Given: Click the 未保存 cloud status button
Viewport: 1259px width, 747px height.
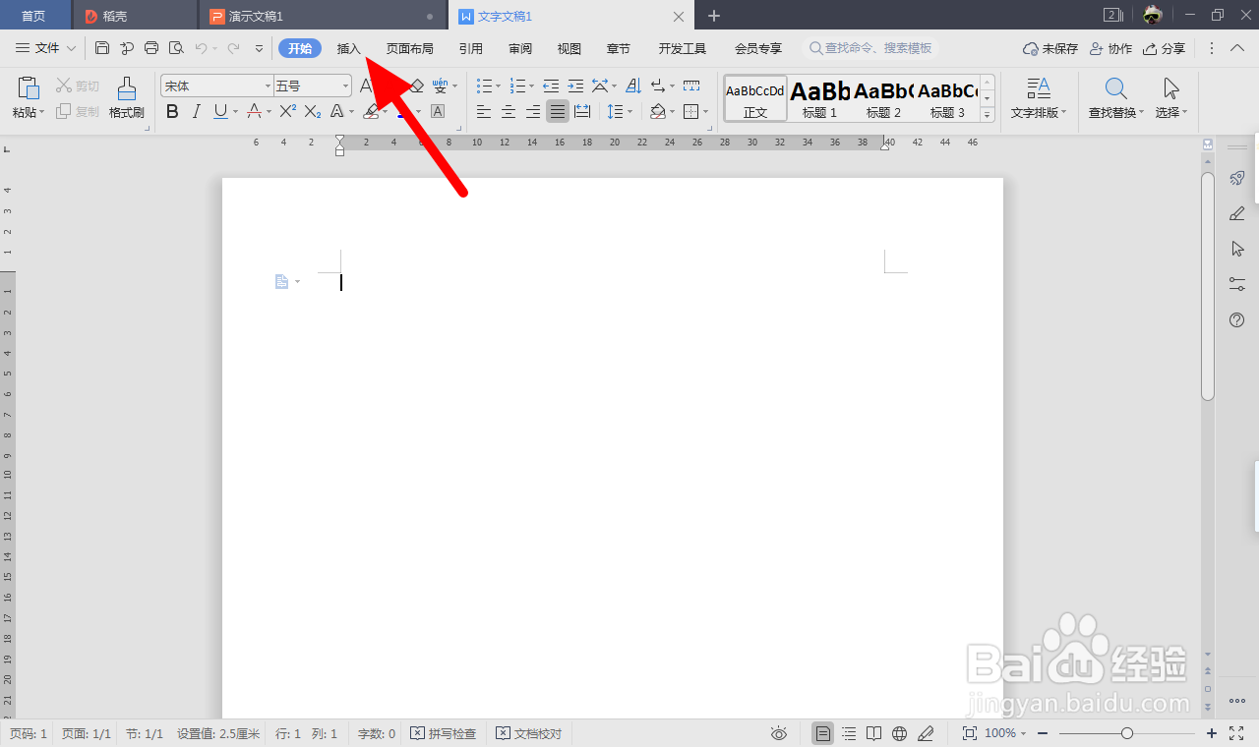Looking at the screenshot, I should (x=1050, y=48).
